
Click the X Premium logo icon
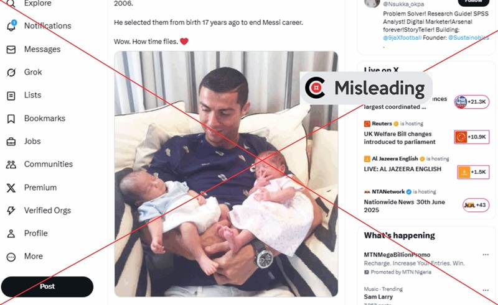pyautogui.click(x=11, y=188)
